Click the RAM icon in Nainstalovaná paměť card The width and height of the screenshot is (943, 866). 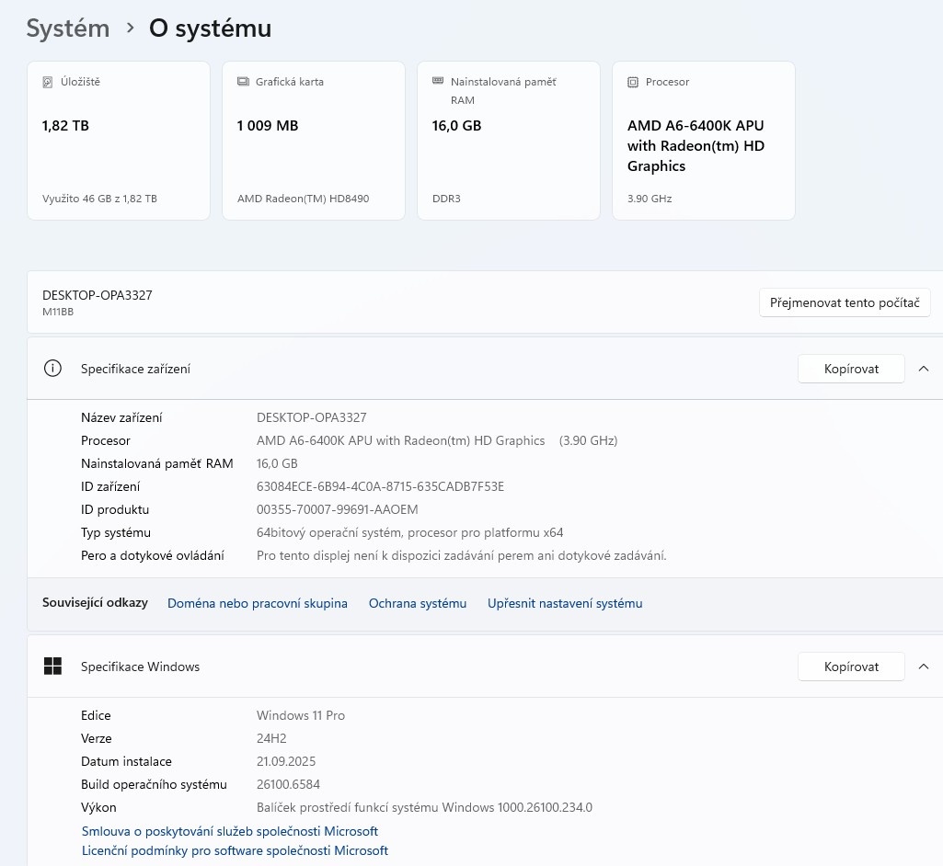point(438,82)
